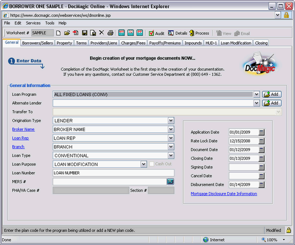
Task: Open the Loan Type dropdown
Action: click(x=171, y=155)
